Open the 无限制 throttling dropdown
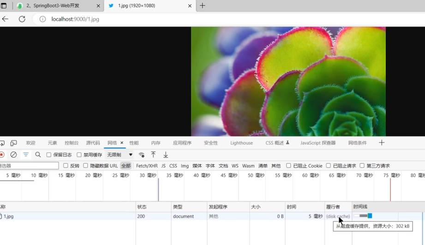Screen dimensions: 425x245 tap(120, 155)
